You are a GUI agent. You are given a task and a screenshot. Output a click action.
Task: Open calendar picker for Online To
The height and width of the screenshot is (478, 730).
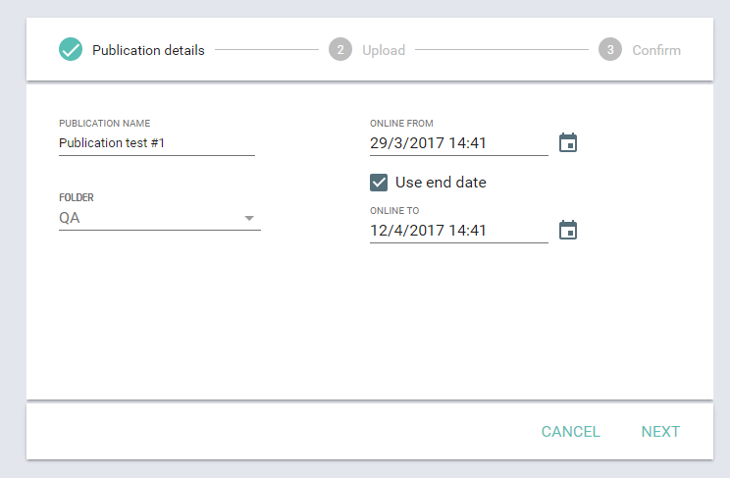click(568, 230)
